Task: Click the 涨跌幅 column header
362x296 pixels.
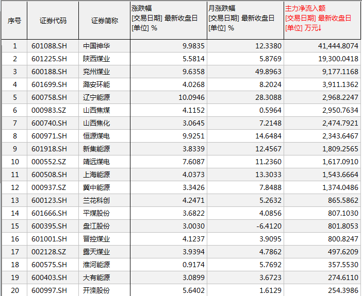Action: click(x=169, y=20)
